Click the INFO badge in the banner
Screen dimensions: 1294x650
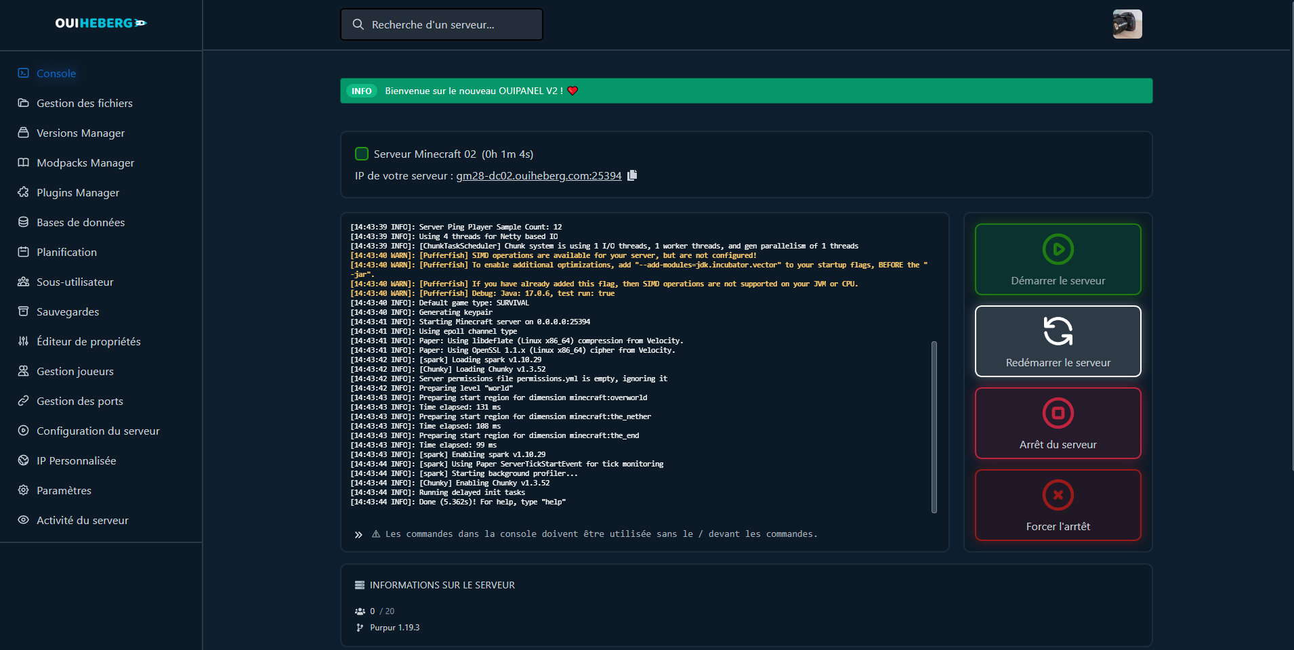click(x=361, y=91)
